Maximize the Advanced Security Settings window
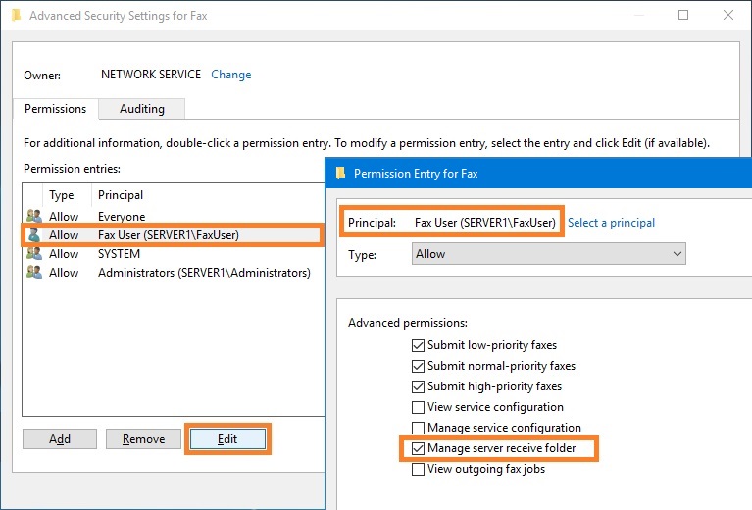Viewport: 752px width, 510px height. click(683, 15)
